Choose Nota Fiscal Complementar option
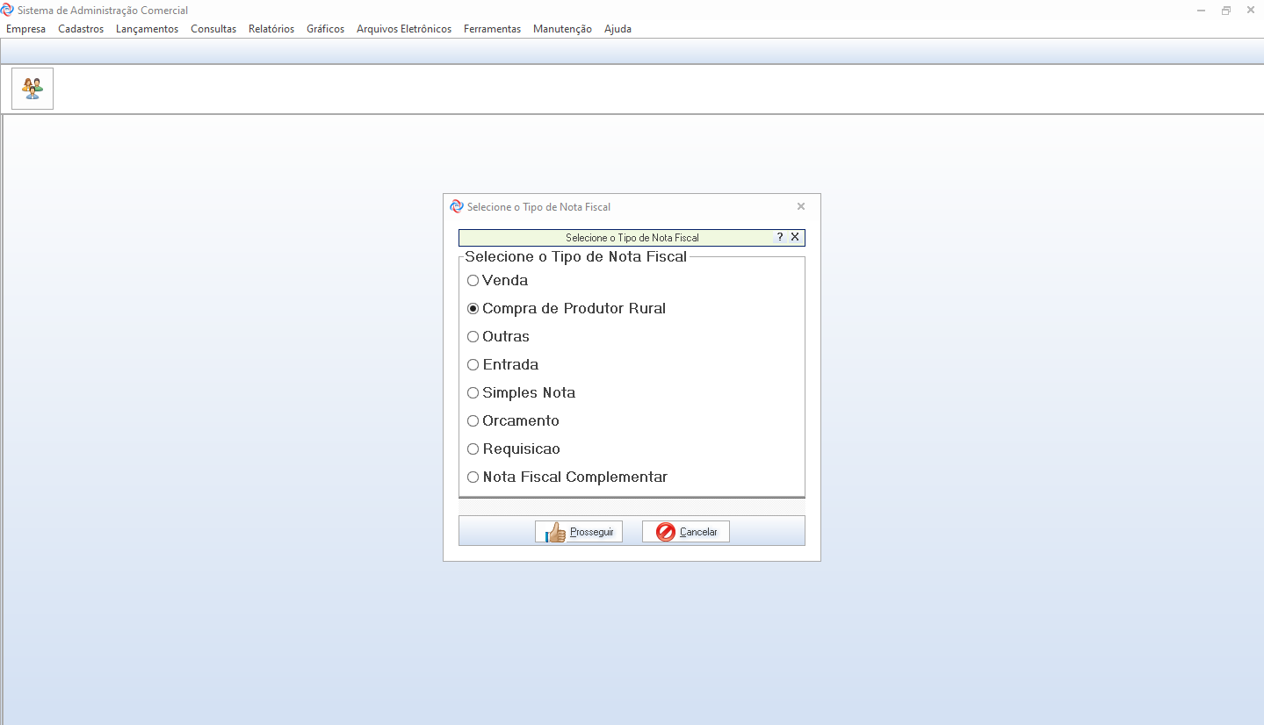The height and width of the screenshot is (725, 1264). point(473,477)
